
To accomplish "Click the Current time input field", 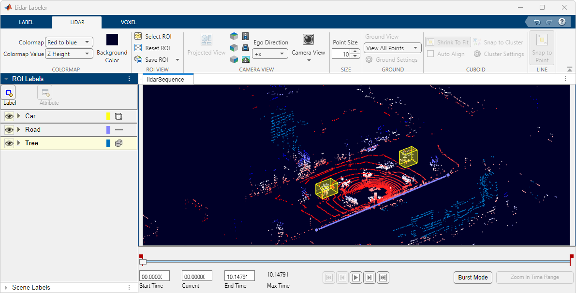I will point(196,276).
